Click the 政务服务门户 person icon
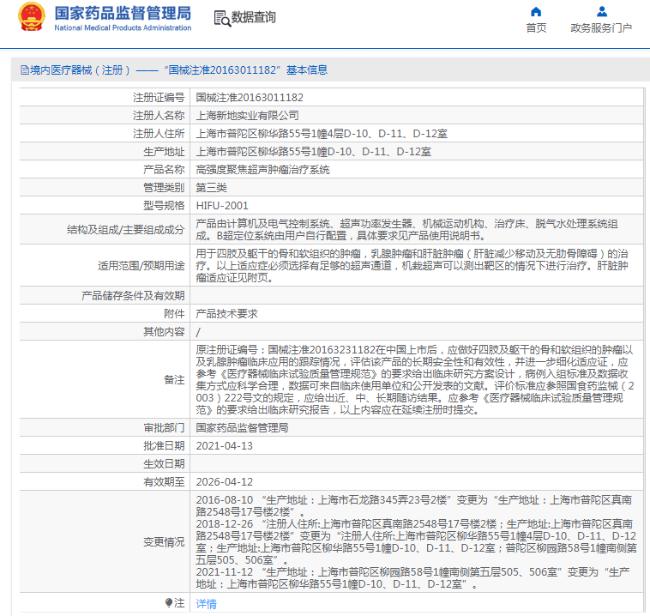 tap(601, 12)
